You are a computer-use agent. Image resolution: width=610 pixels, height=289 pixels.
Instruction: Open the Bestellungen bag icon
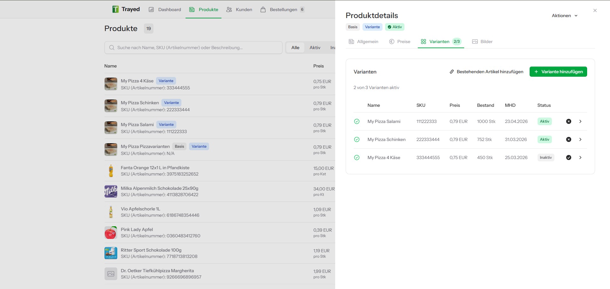click(263, 10)
